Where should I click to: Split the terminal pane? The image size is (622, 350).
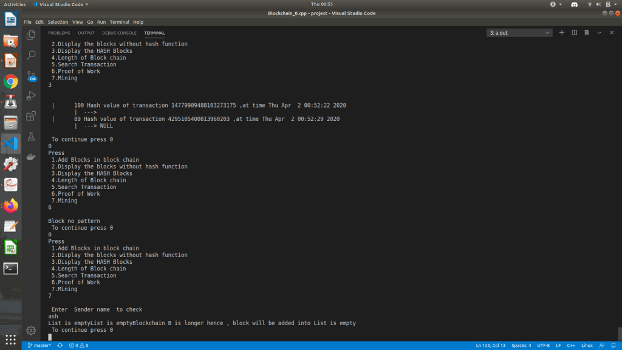(574, 33)
